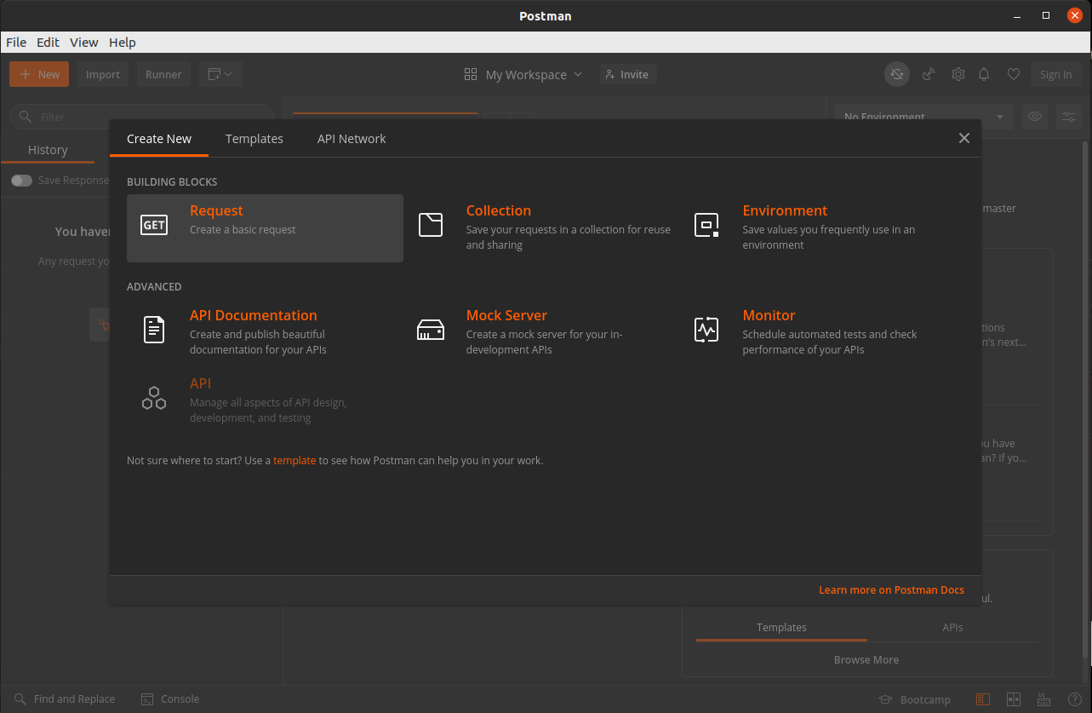This screenshot has width=1092, height=713.
Task: Click the API hexagons icon
Action: click(x=154, y=398)
